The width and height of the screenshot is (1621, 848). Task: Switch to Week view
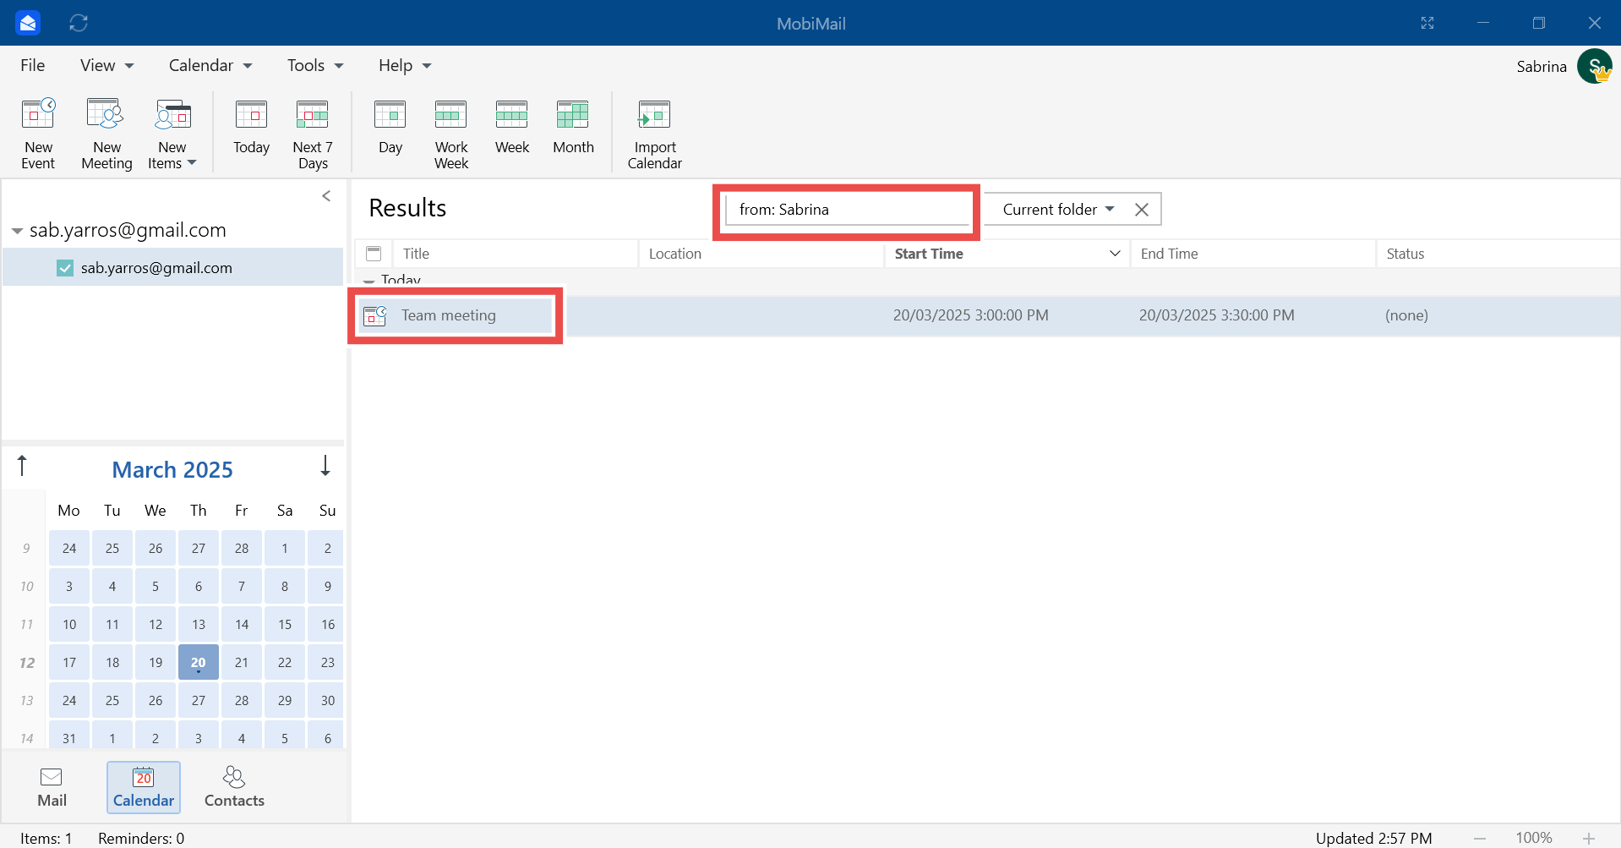(512, 127)
